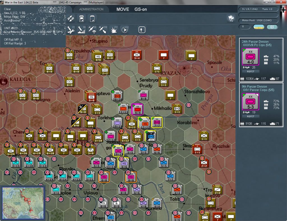Screen dimensions: 287x221
Task: Select the 3=18 Soviet stack near Tula
Action: coord(98,137)
